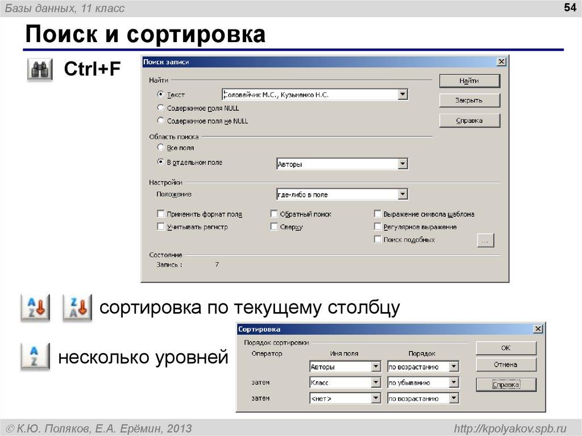Enable the Регулярное выражение checkbox
Screen dimensions: 582x436
377,226
